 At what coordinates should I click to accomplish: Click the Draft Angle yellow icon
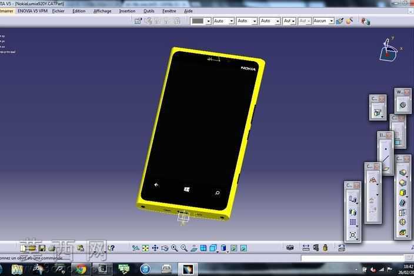[402, 192]
